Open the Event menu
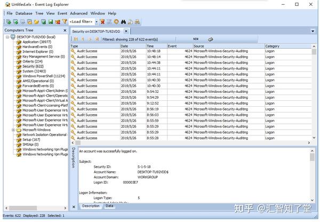Image resolution: width=320 pixels, height=222 pixels. (x=62, y=13)
